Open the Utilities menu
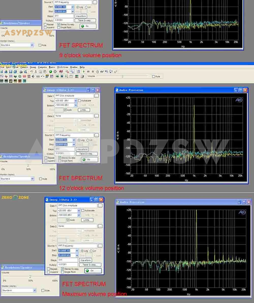The height and width of the screenshot is (303, 254). coord(62,67)
